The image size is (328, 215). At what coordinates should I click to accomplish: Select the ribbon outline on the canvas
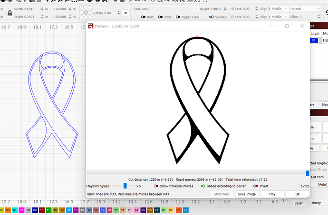(52, 105)
